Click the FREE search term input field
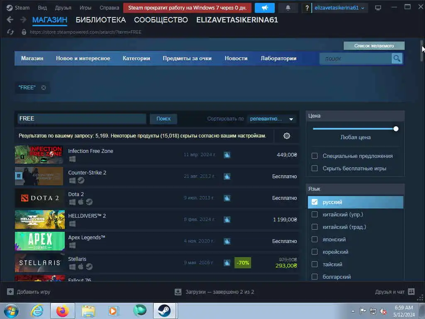 [82, 119]
